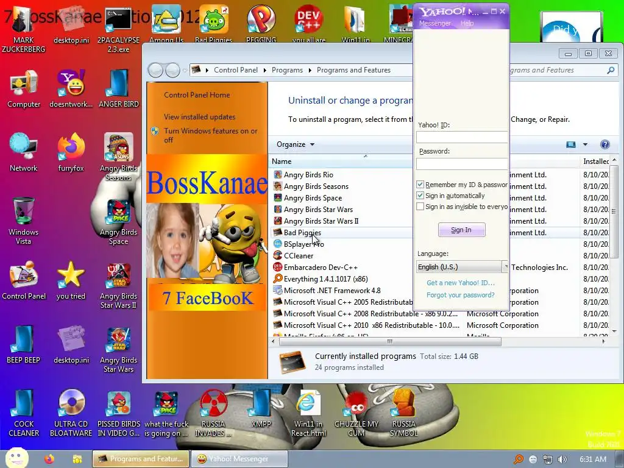
Task: Open the volume icon in system tray
Action: click(562, 459)
